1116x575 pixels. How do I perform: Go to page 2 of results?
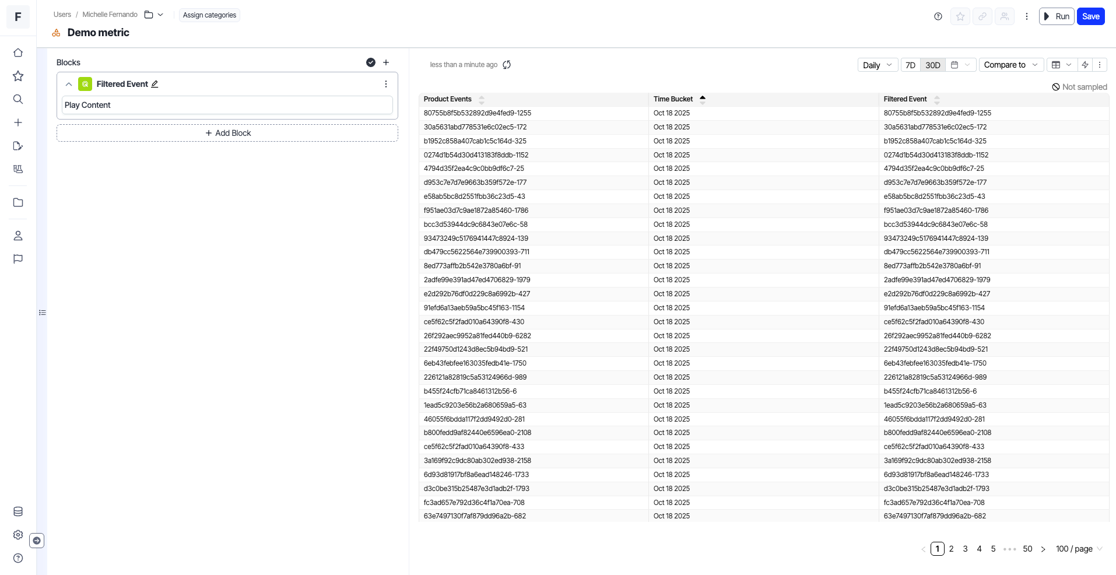951,549
